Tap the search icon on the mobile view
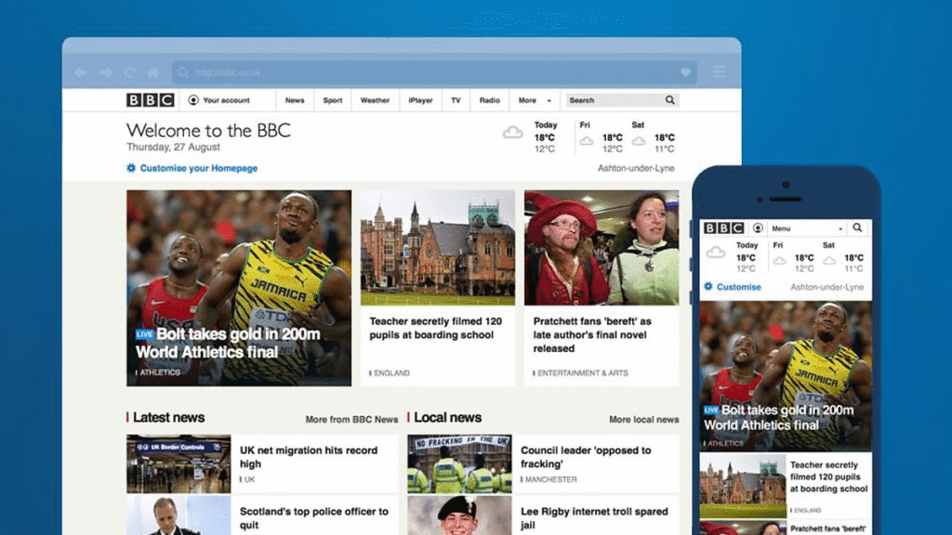Screen dimensions: 952x535 [x=858, y=228]
